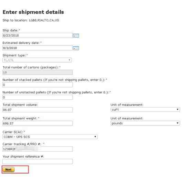Select the stacked pallets number field

tap(38, 85)
